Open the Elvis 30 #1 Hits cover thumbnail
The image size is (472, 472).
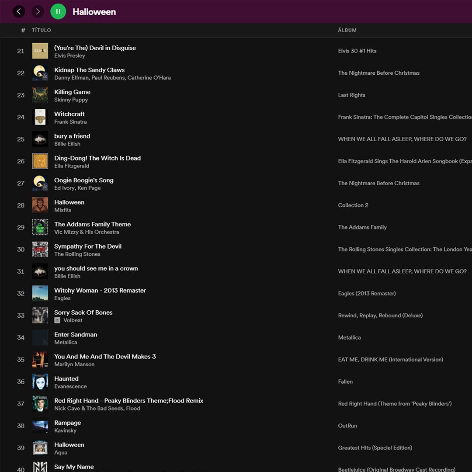pos(40,51)
